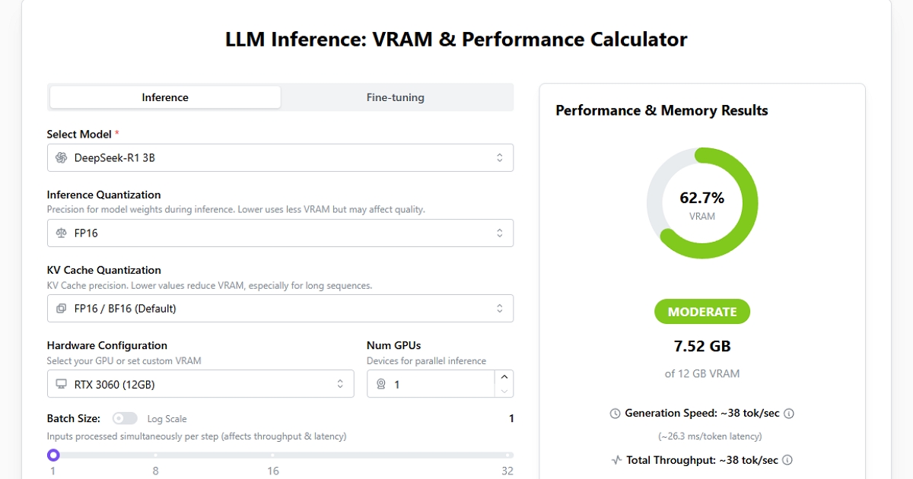Image resolution: width=913 pixels, height=479 pixels.
Task: Click the info icon after Generation Speed
Action: coord(789,414)
